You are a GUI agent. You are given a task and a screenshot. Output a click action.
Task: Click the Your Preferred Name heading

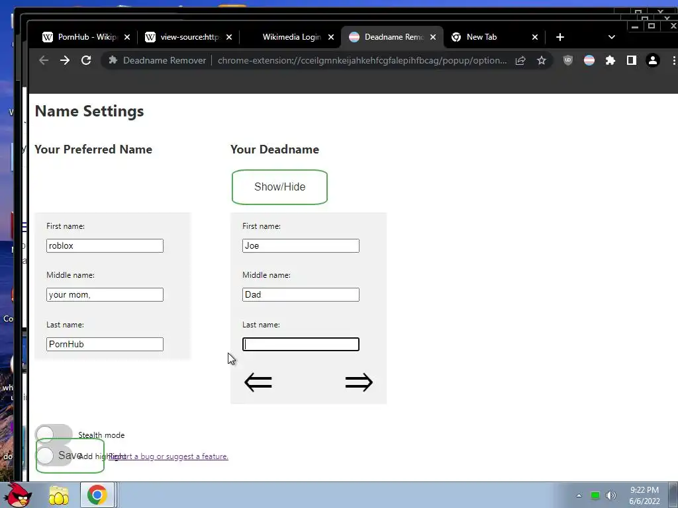click(93, 149)
